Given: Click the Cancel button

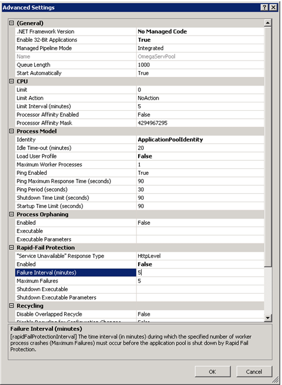Looking at the screenshot, I should [x=254, y=372].
